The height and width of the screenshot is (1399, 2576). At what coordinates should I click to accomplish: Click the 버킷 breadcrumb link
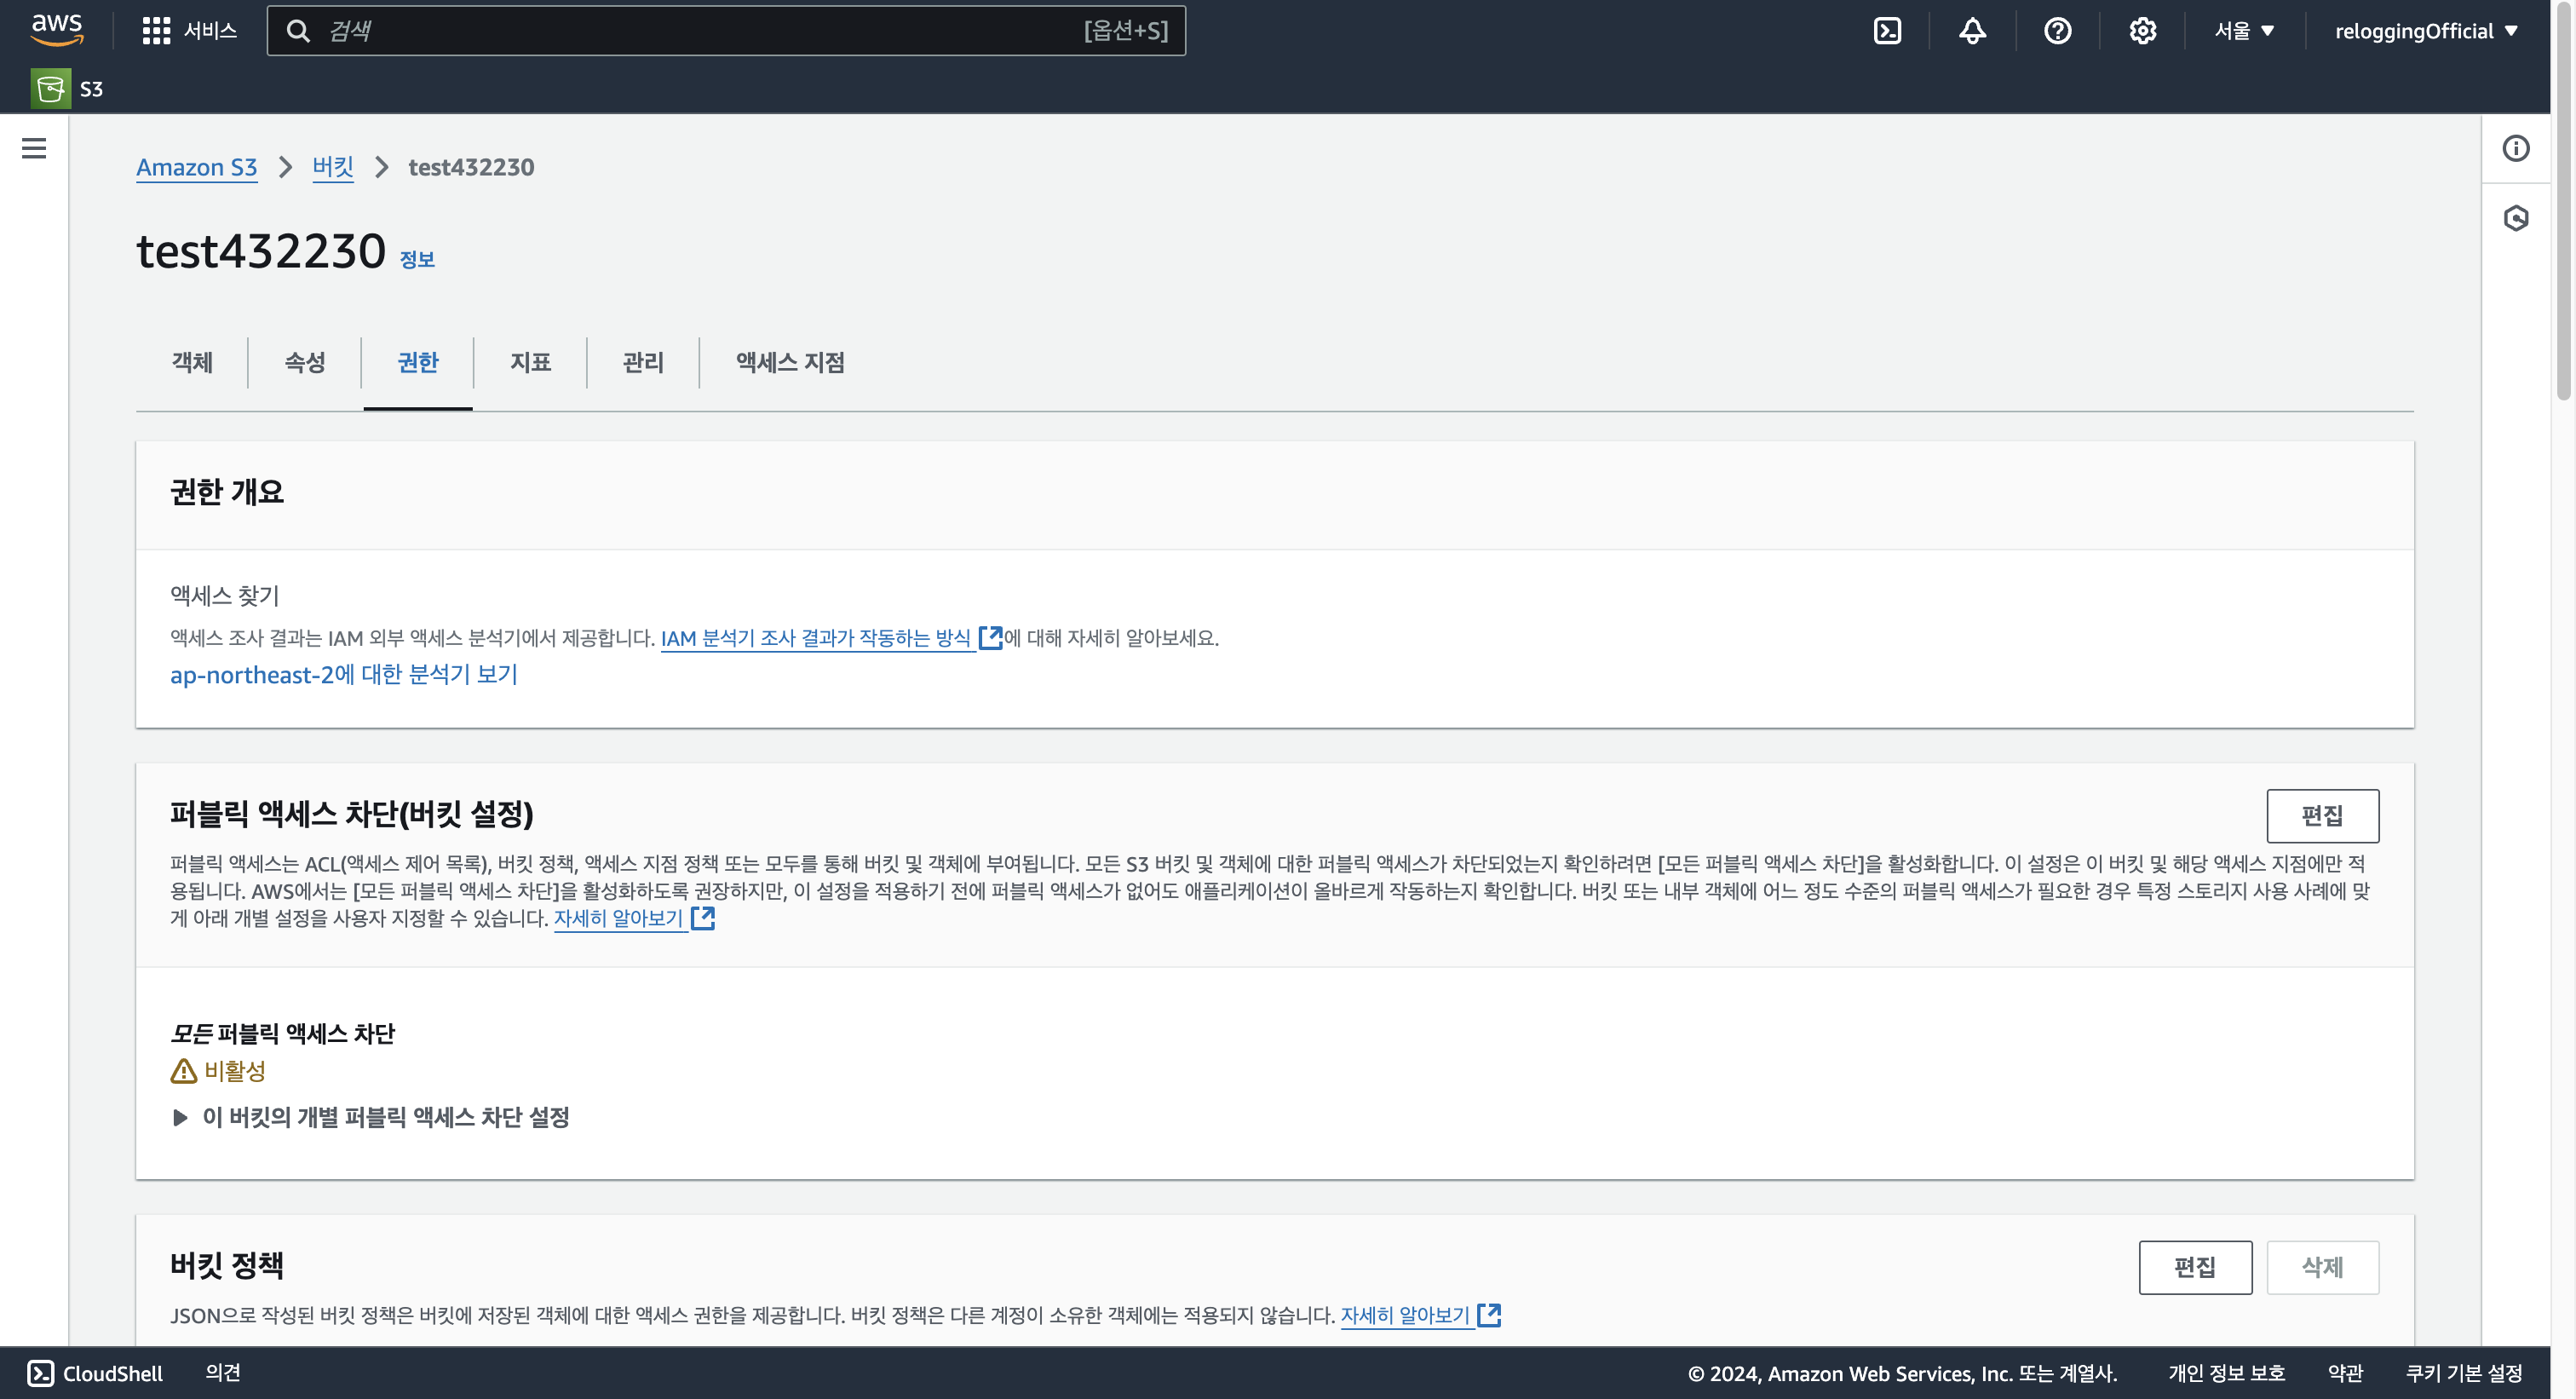pyautogui.click(x=332, y=167)
